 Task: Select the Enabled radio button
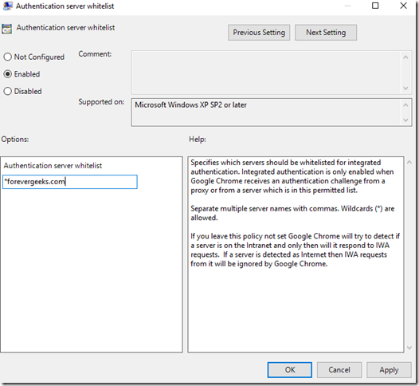(x=7, y=74)
